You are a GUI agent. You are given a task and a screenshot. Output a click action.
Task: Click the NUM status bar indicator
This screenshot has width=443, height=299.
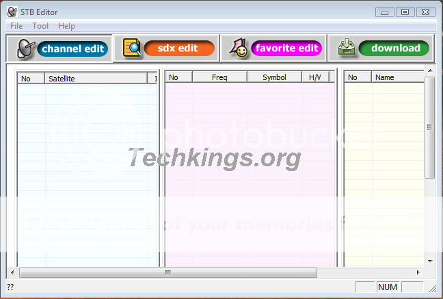coord(388,287)
